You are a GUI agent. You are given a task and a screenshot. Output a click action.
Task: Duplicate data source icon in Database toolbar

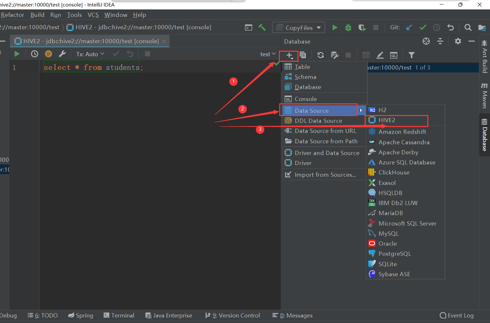303,55
